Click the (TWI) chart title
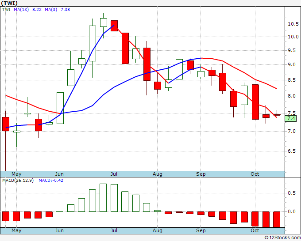This screenshot has width=301, height=241. [9, 3]
